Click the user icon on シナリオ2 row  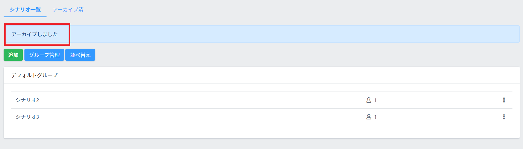(x=369, y=100)
